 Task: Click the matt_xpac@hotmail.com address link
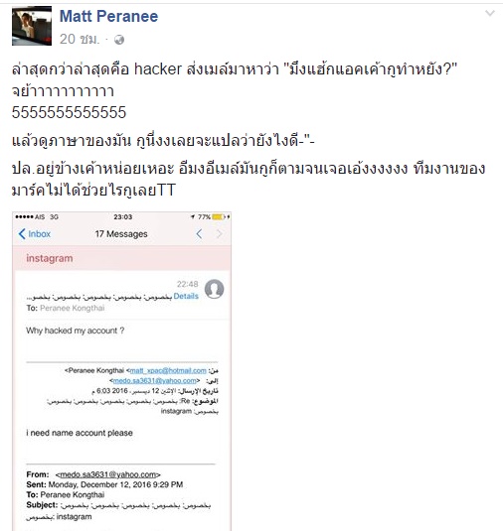(168, 370)
